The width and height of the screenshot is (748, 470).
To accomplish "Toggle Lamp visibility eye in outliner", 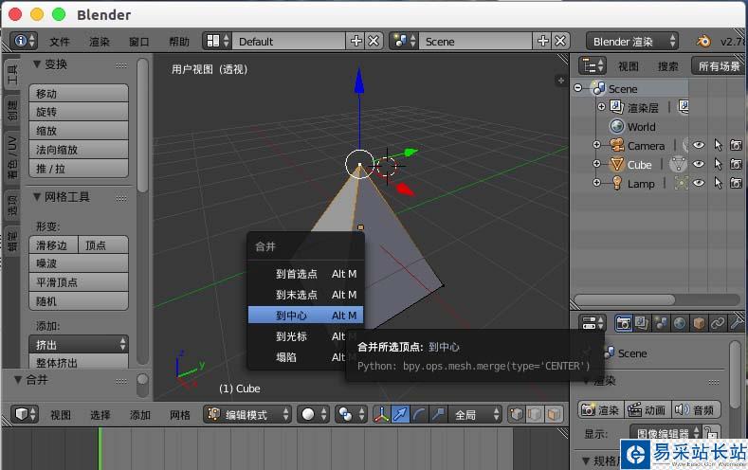I will coord(699,183).
